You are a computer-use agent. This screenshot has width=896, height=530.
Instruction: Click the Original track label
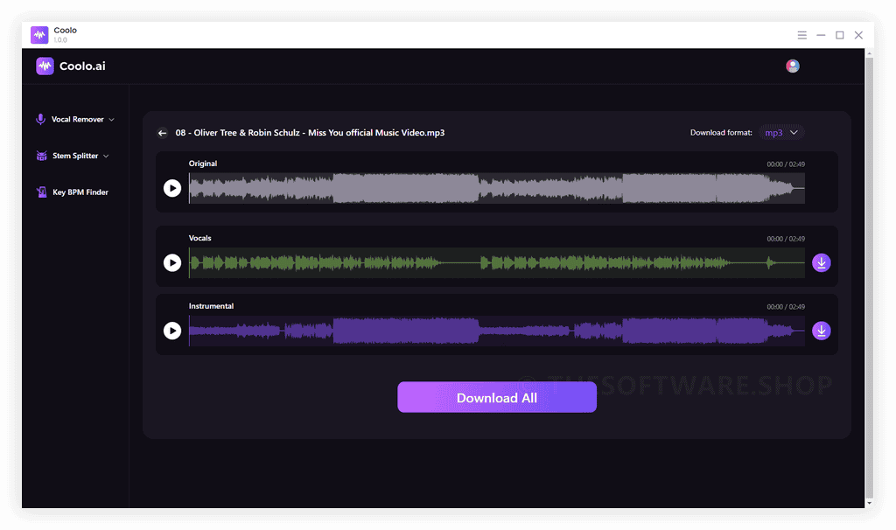[203, 164]
